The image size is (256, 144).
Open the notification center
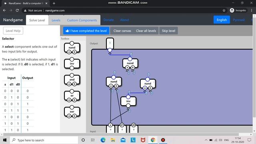249,140
